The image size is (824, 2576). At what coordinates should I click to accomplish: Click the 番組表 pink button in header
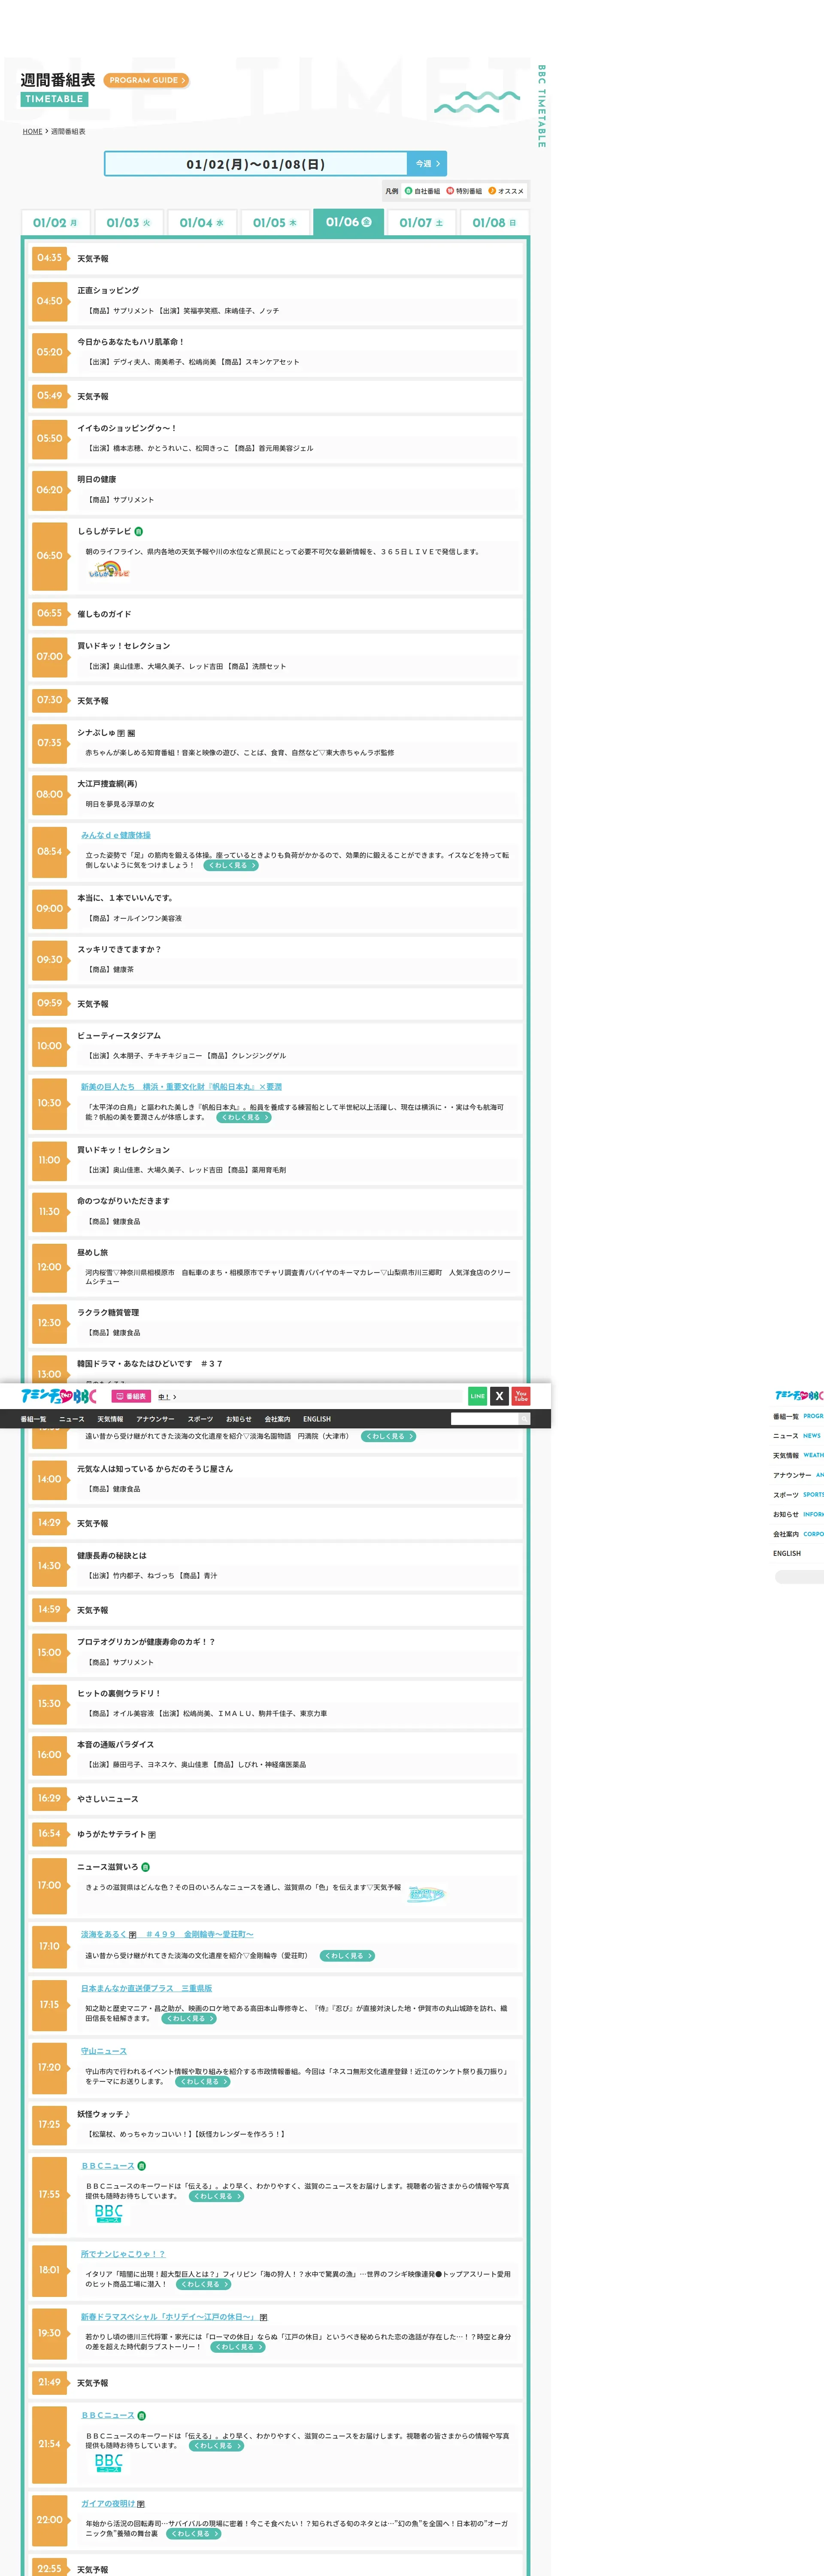tap(131, 1397)
